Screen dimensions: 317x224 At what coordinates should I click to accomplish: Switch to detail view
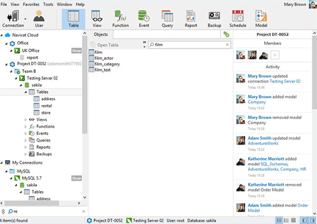(293, 220)
